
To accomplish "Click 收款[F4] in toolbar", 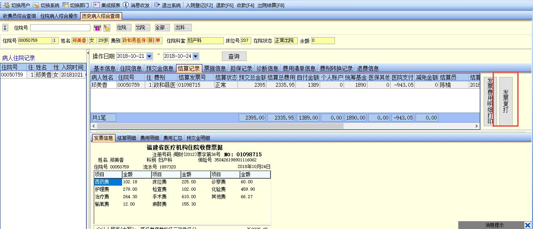I will [245, 5].
